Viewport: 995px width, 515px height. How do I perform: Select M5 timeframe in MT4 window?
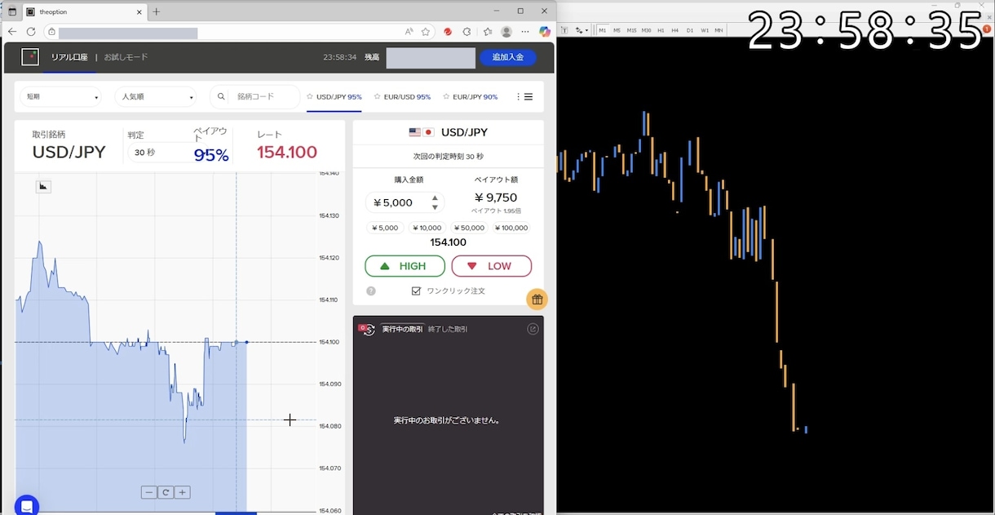[617, 30]
